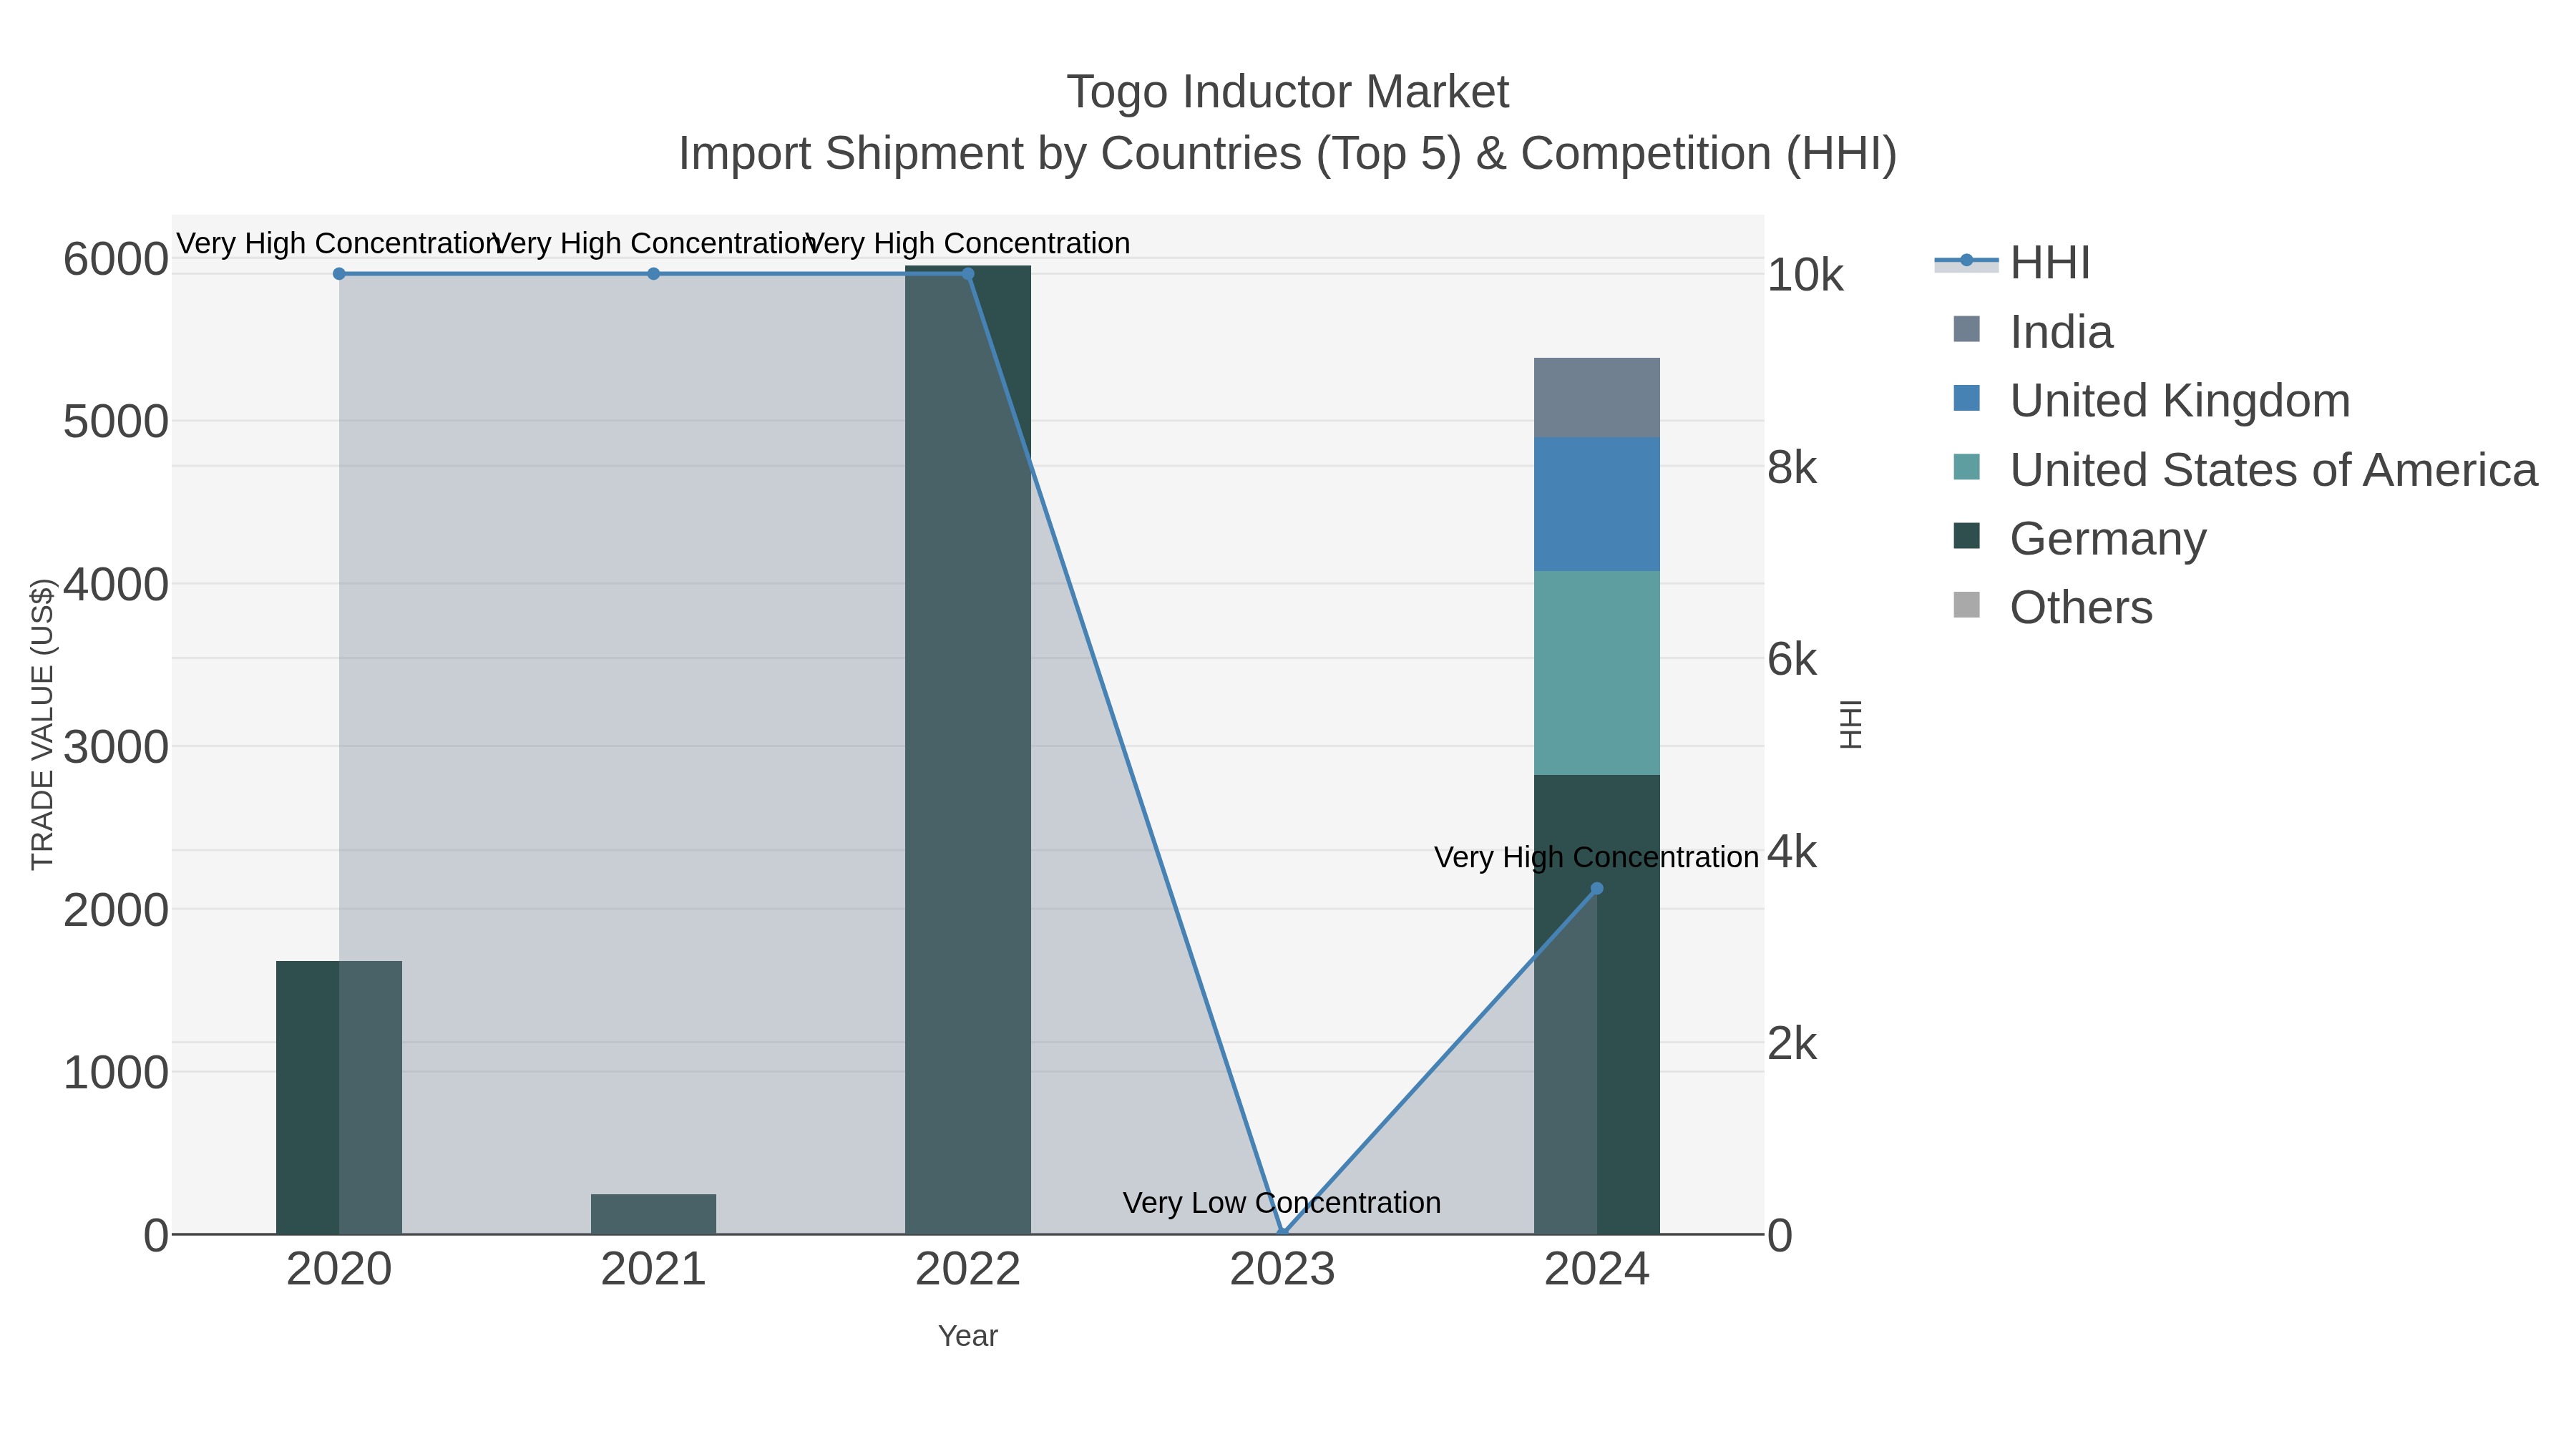Click the 1000 y-axis tick label

[116, 1073]
